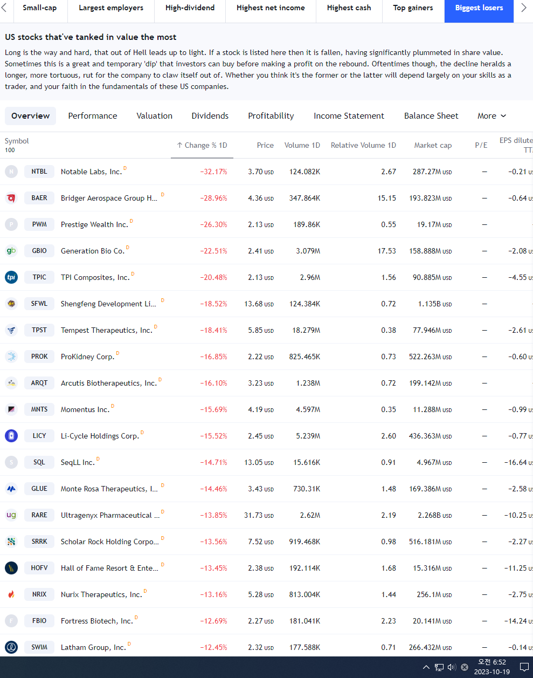This screenshot has height=678, width=533.
Task: Sort by Relative Volume 1D header
Action: tap(363, 145)
